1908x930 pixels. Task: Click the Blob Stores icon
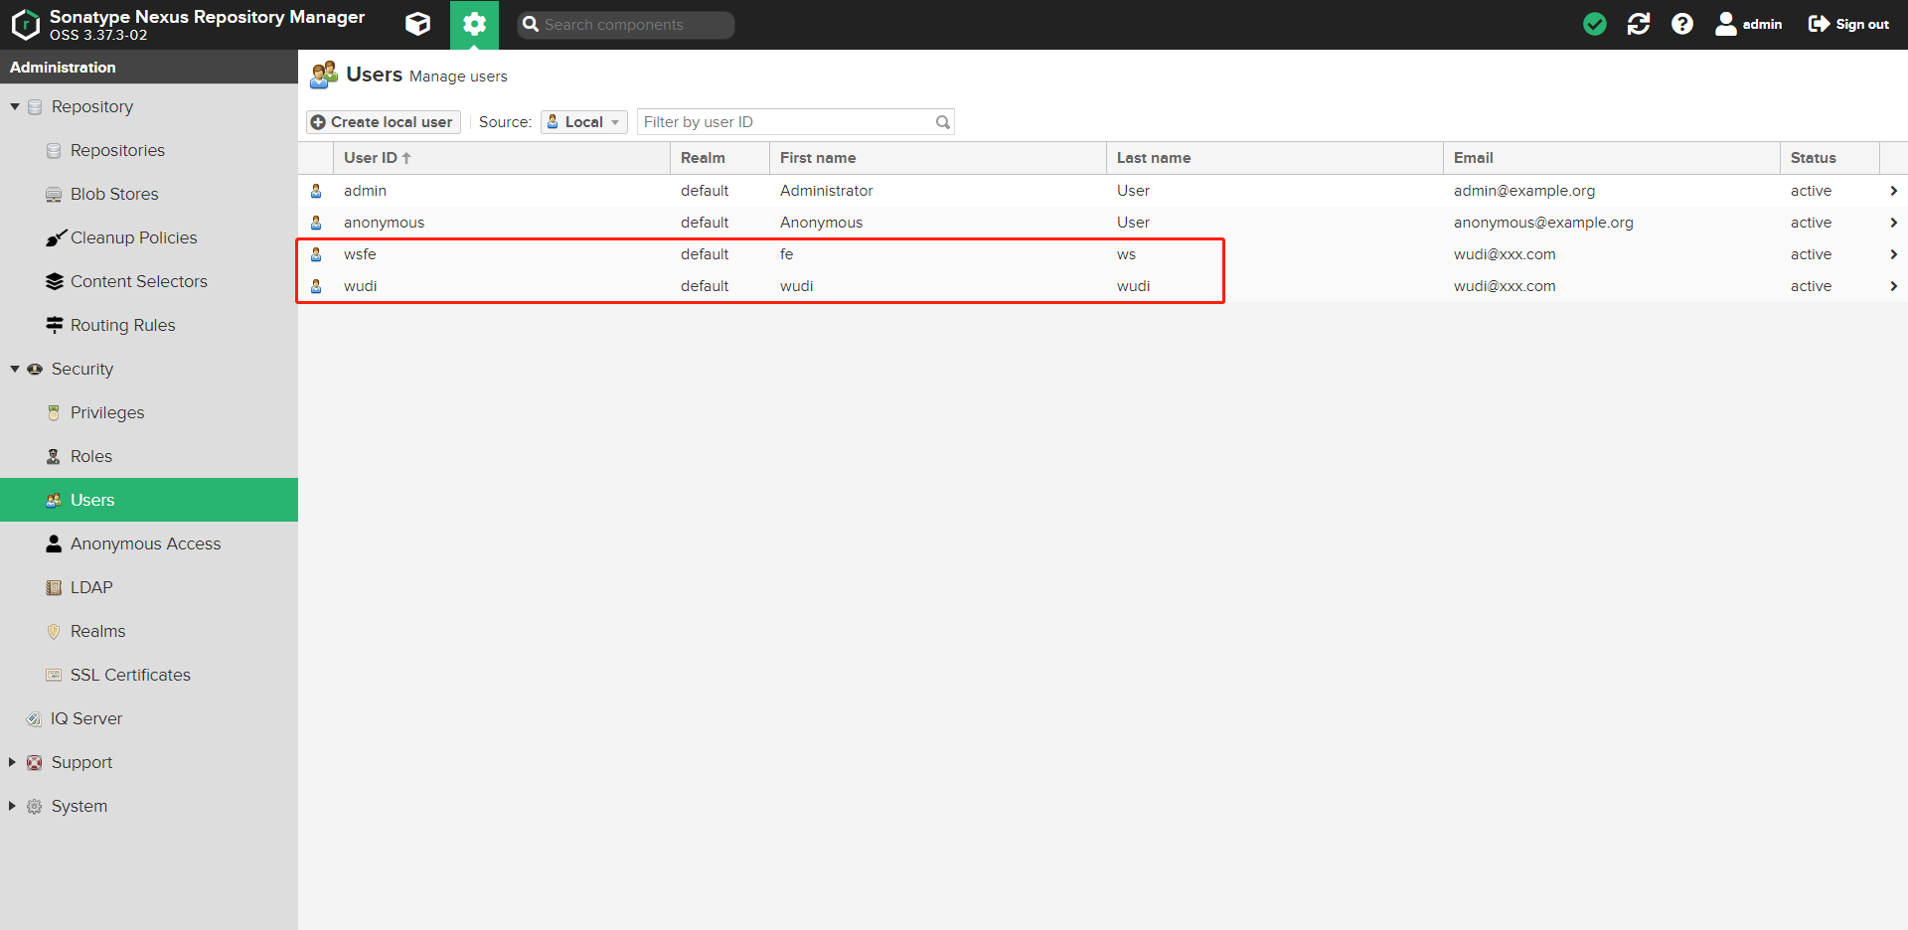pyautogui.click(x=54, y=194)
